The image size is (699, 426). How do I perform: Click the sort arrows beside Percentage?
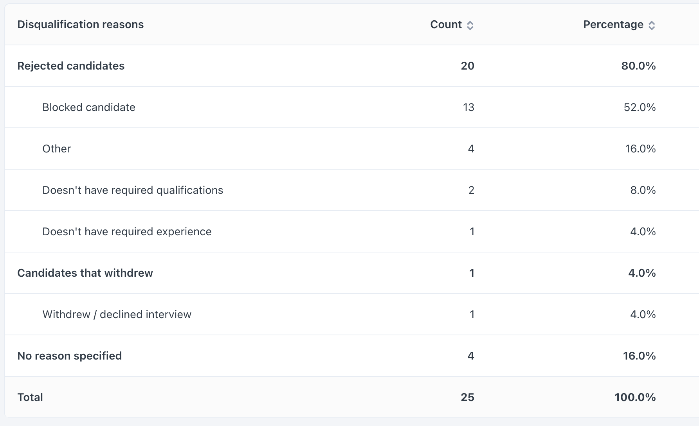(652, 25)
